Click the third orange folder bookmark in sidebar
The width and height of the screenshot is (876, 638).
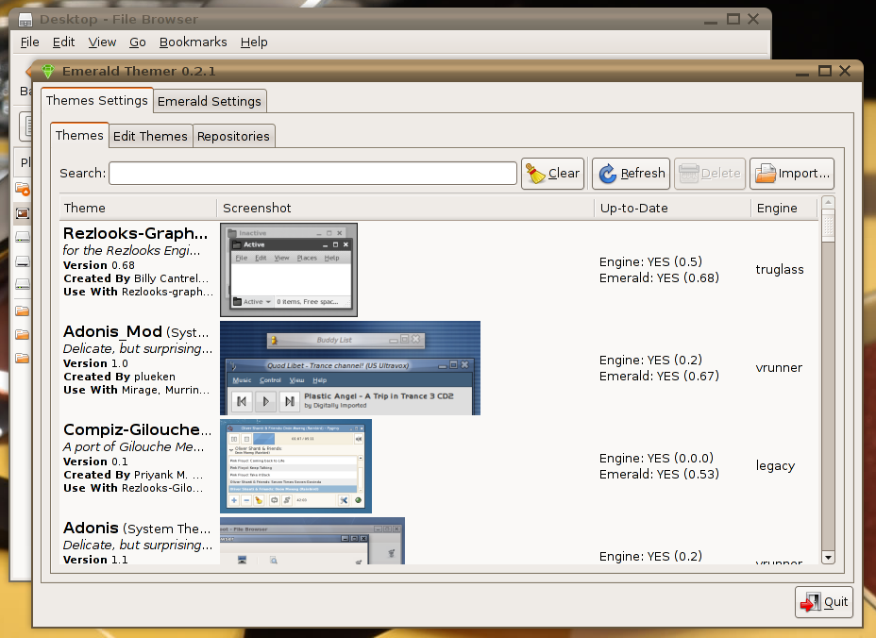23,358
